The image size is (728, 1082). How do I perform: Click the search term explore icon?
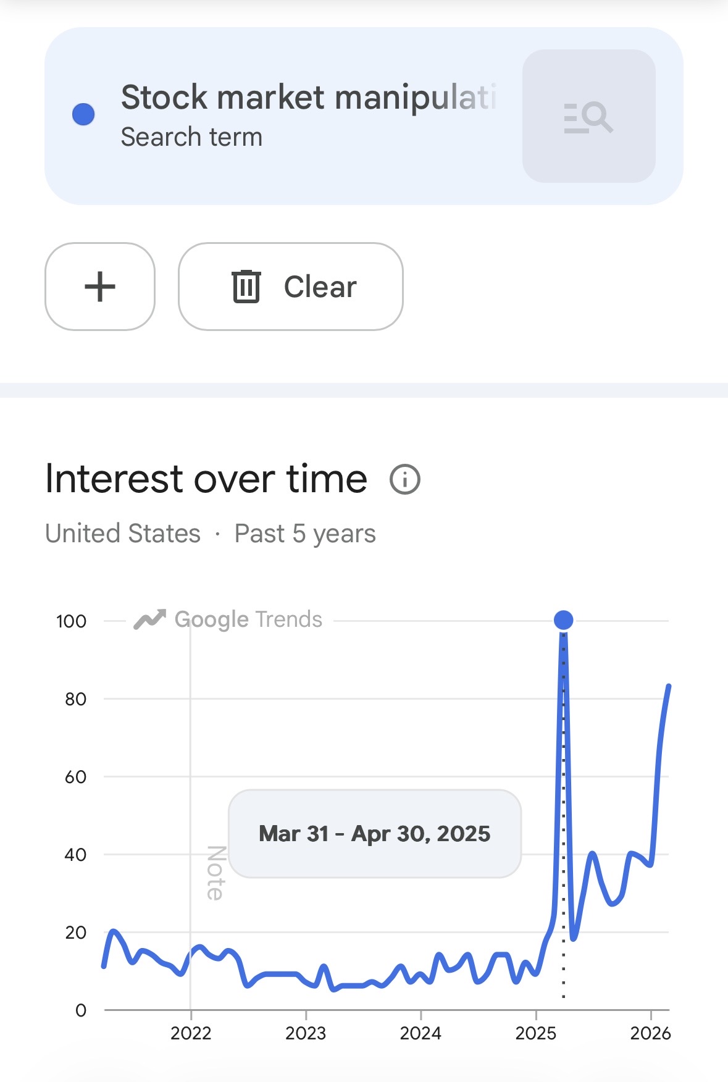[588, 116]
